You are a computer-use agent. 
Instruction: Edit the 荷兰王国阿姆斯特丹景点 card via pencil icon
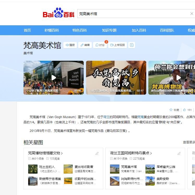point(179,154)
